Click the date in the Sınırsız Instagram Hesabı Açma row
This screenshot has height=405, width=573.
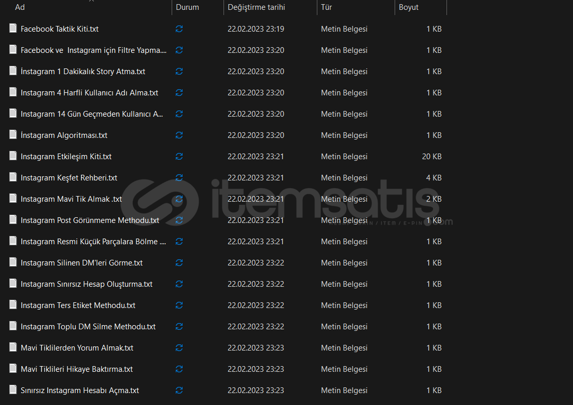256,390
